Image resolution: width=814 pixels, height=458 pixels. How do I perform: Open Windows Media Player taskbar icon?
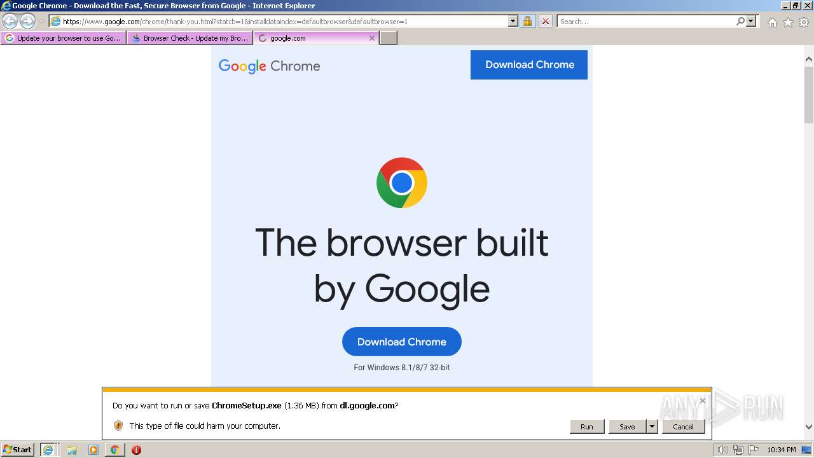click(x=93, y=450)
